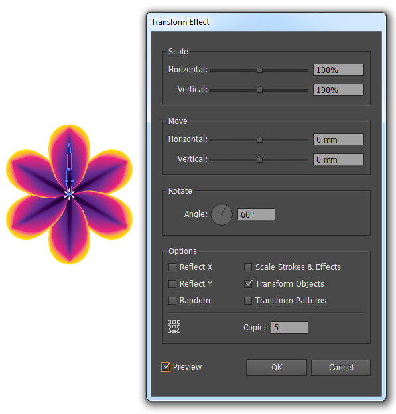Click the rotation angle dial
The height and width of the screenshot is (414, 396).
pyautogui.click(x=222, y=214)
